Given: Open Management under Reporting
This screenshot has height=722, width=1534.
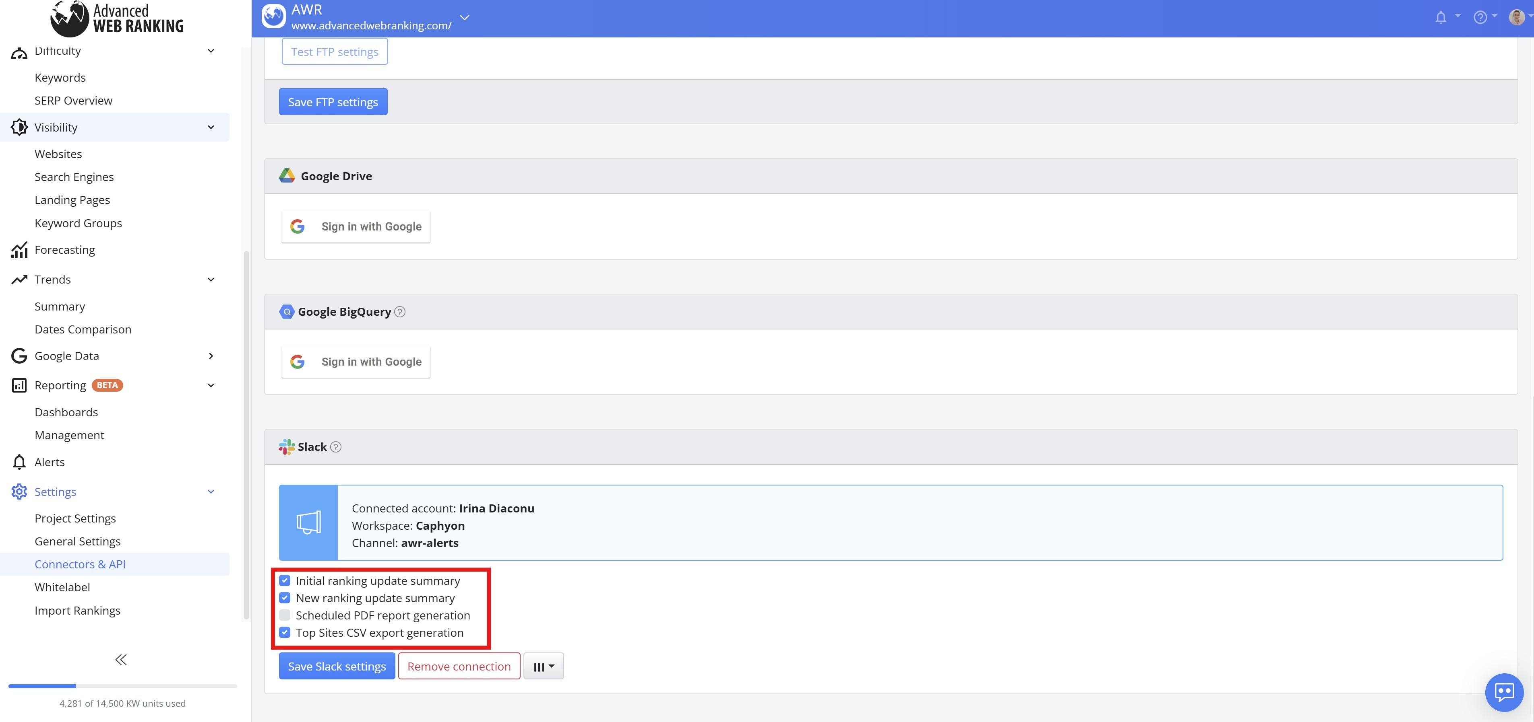Looking at the screenshot, I should point(69,435).
